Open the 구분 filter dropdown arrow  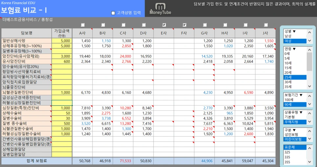[x=294, y=130]
